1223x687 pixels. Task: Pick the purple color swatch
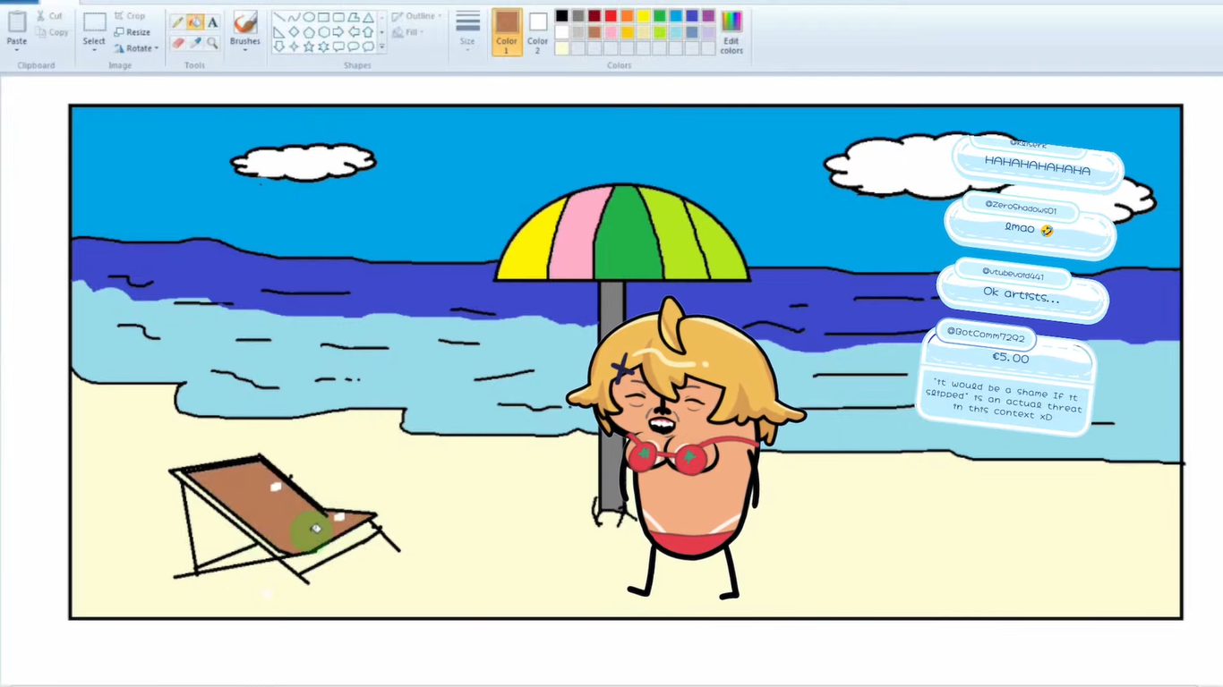(708, 16)
